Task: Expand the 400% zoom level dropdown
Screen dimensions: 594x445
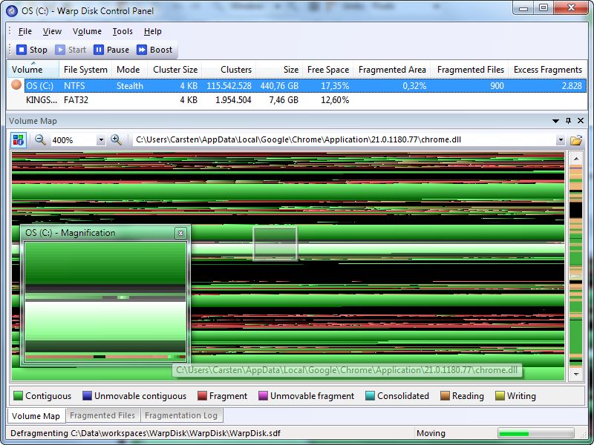Action: [101, 140]
